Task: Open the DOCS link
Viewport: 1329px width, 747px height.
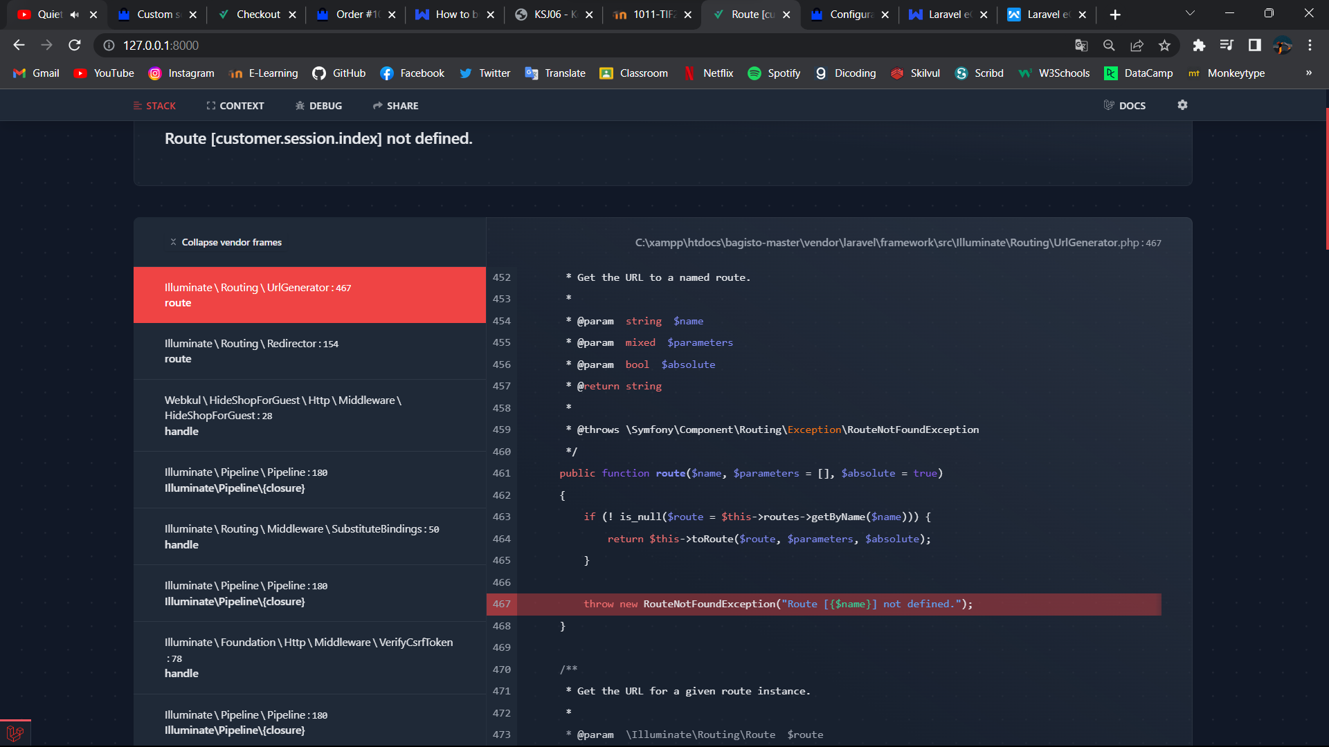Action: click(1125, 106)
